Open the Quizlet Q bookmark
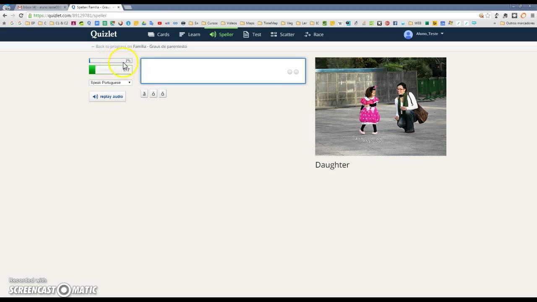Screen dimensions: 537x302 tap(89, 23)
